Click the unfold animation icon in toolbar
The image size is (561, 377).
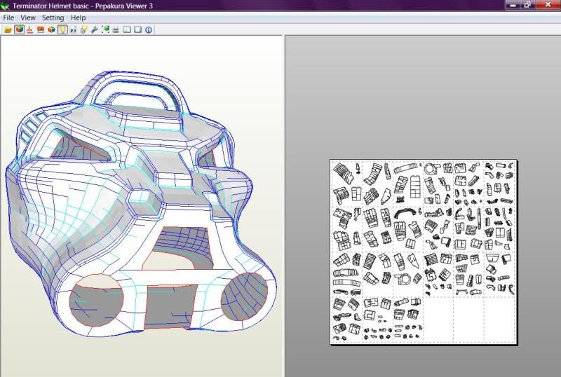[29, 29]
